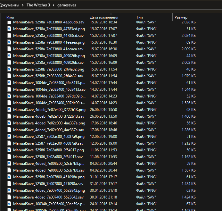The width and height of the screenshot is (222, 211).
Task: Click file icon of ManualSave_5258a_7e033800_41eeaea.sav
Action: (x=9, y=49)
